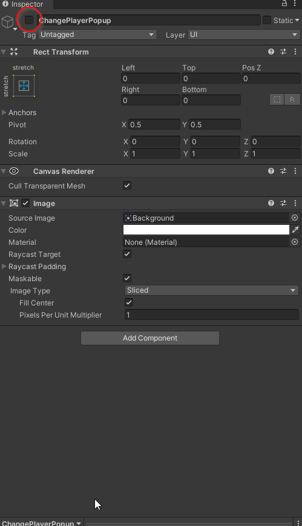Image resolution: width=302 pixels, height=526 pixels.
Task: Open Source Image object picker
Action: (x=295, y=218)
